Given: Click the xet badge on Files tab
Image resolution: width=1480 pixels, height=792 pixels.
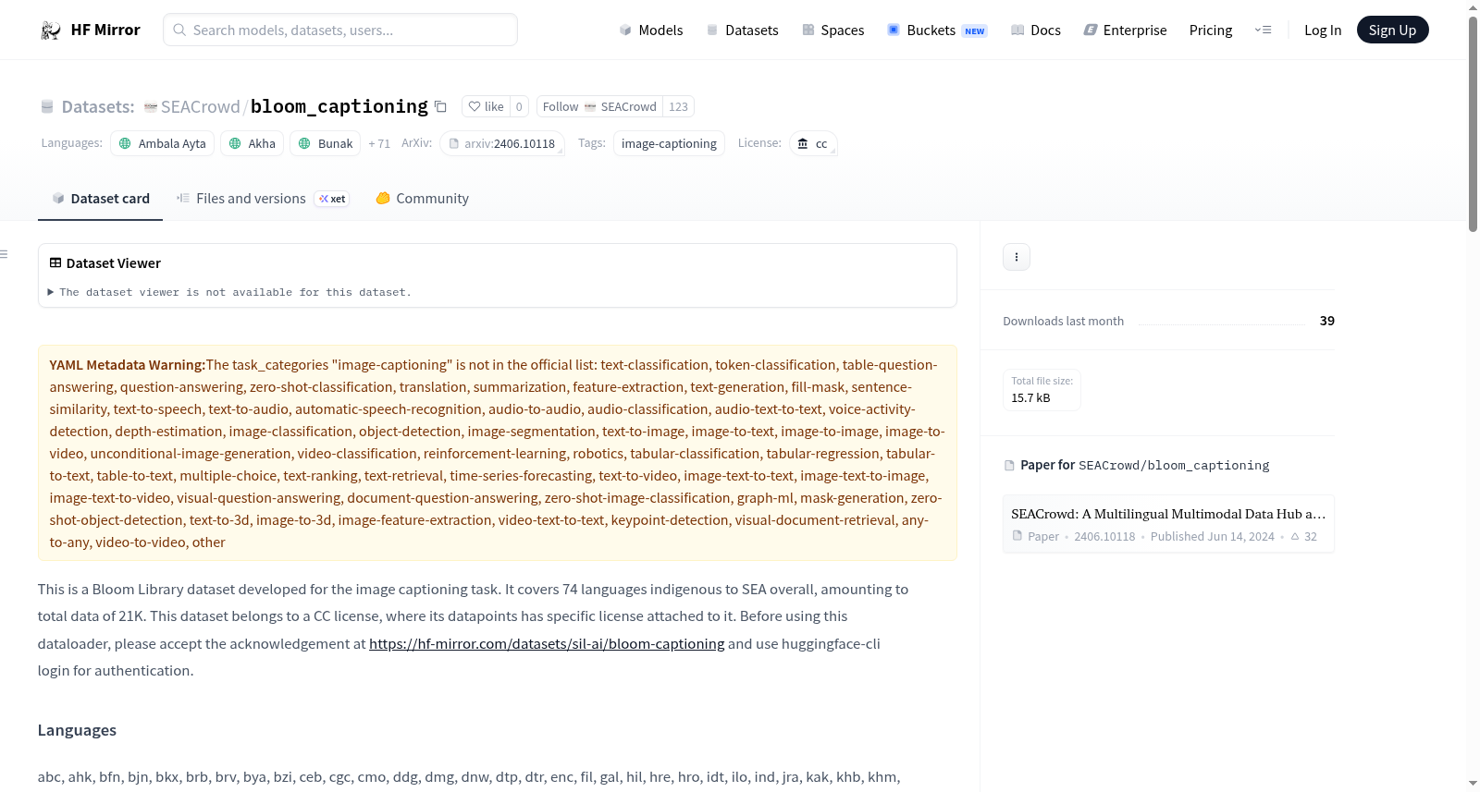Looking at the screenshot, I should [x=332, y=199].
